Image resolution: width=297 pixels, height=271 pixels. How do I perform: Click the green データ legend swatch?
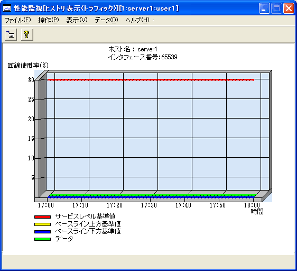click(43, 239)
